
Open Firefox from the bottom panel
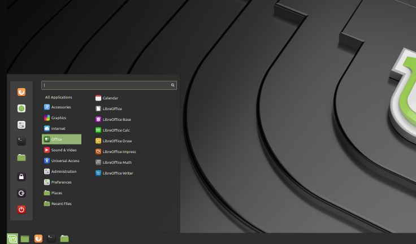[x=38, y=239]
